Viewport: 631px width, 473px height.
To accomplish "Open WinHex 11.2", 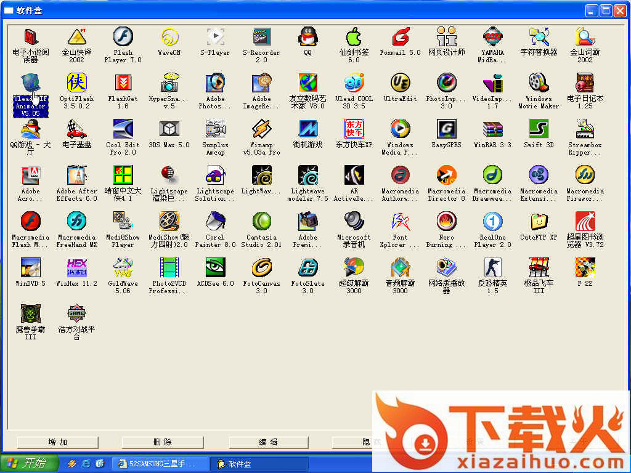I will (x=76, y=268).
